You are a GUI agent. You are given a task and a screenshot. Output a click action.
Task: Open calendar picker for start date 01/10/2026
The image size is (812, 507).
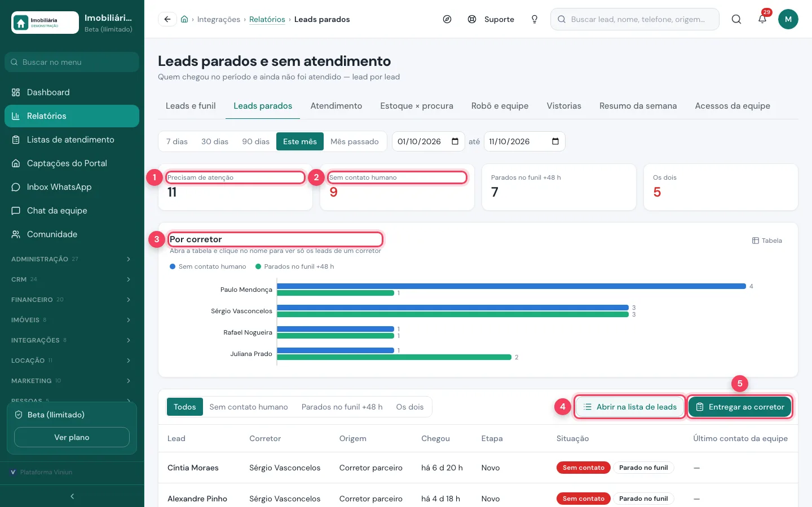(455, 141)
